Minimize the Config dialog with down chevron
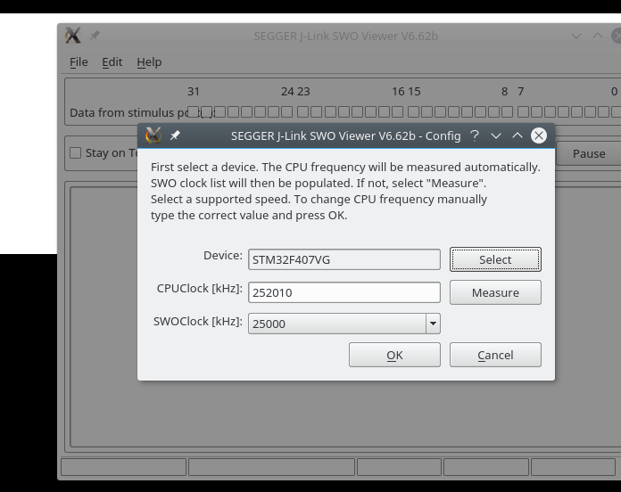This screenshot has height=492, width=621. point(496,135)
